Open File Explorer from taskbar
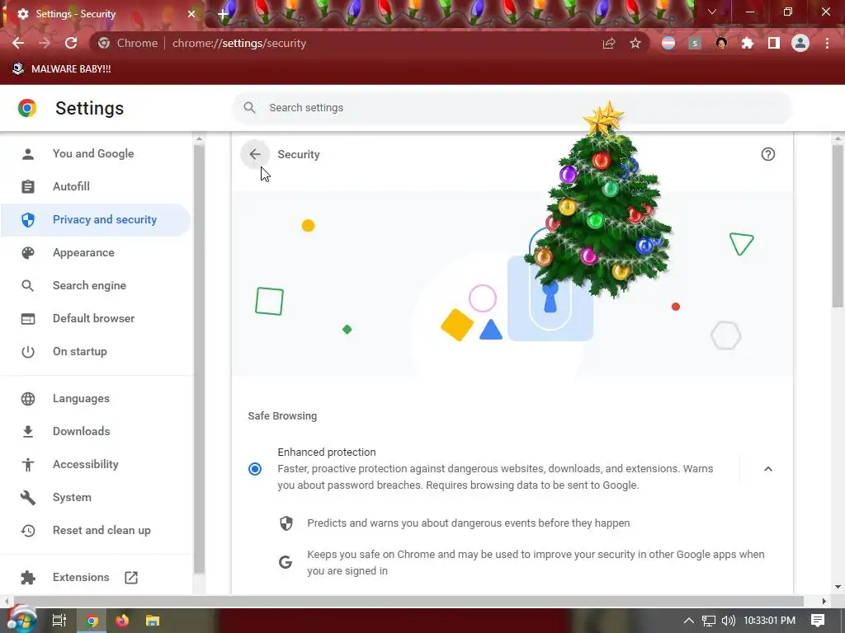The width and height of the screenshot is (845, 633). point(153,621)
